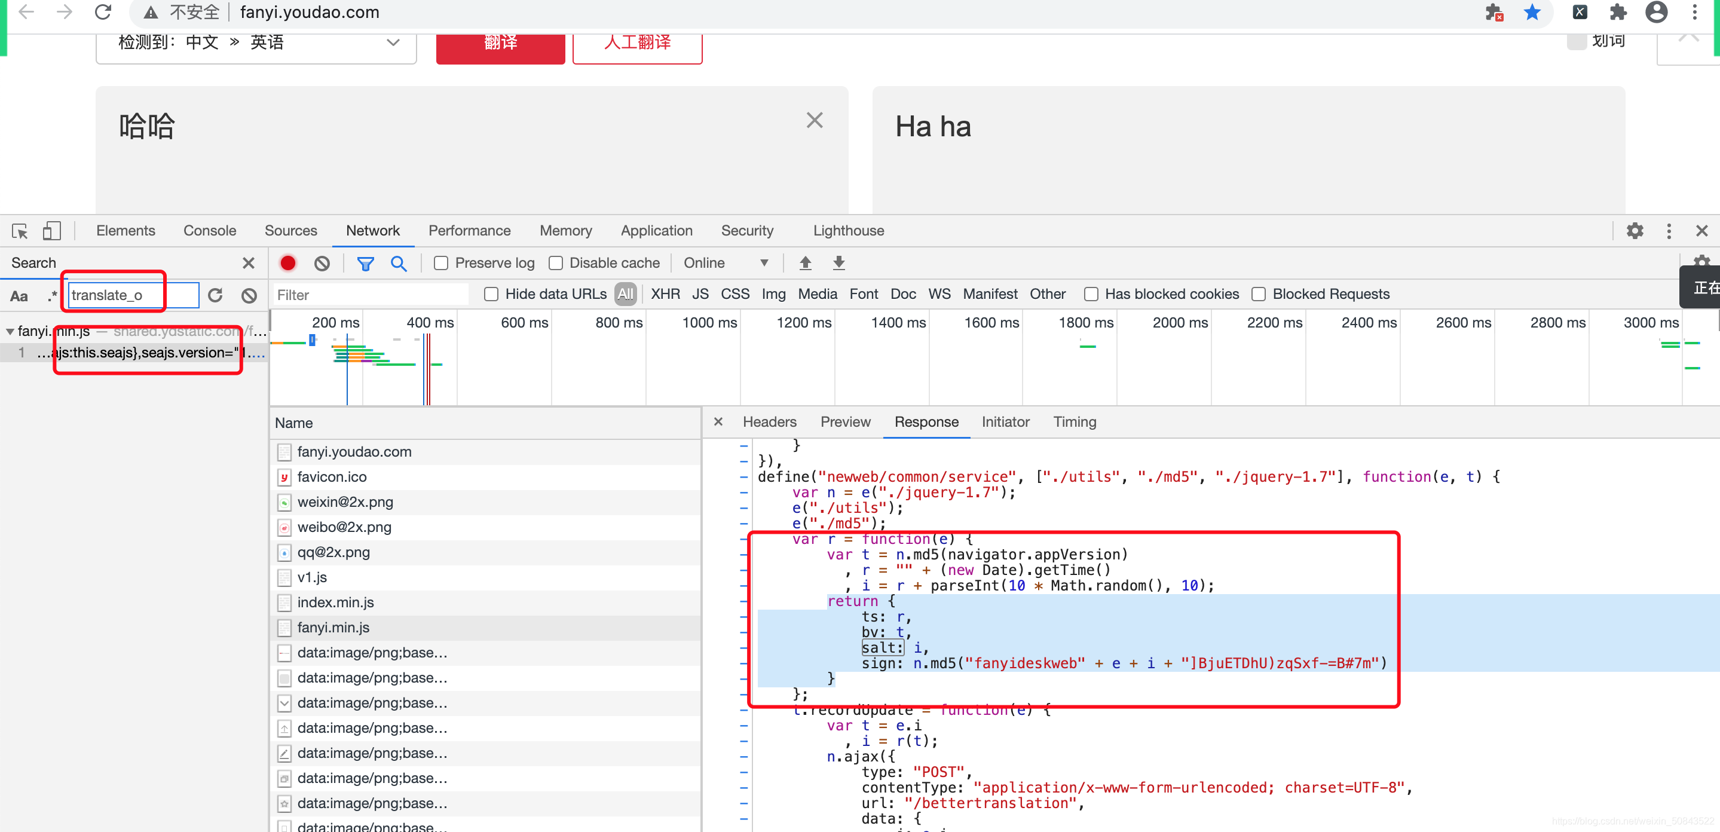Click the network search magnifier icon
The image size is (1720, 832).
pos(399,263)
